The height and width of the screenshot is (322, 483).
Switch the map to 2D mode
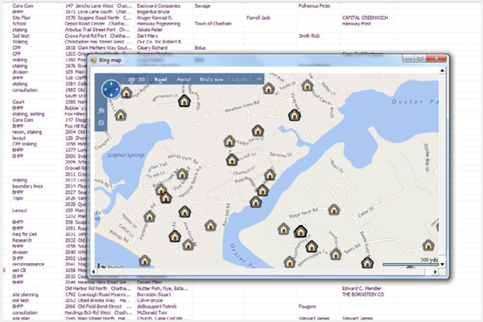(x=131, y=79)
